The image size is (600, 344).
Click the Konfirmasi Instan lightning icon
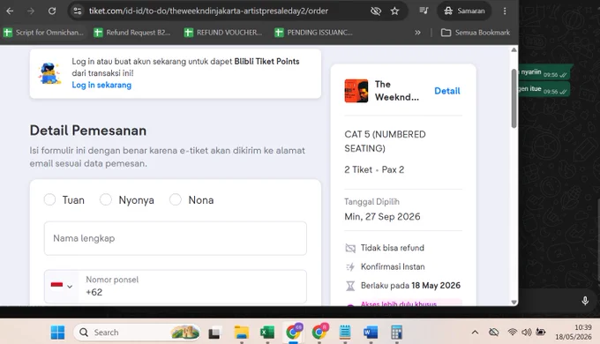350,266
